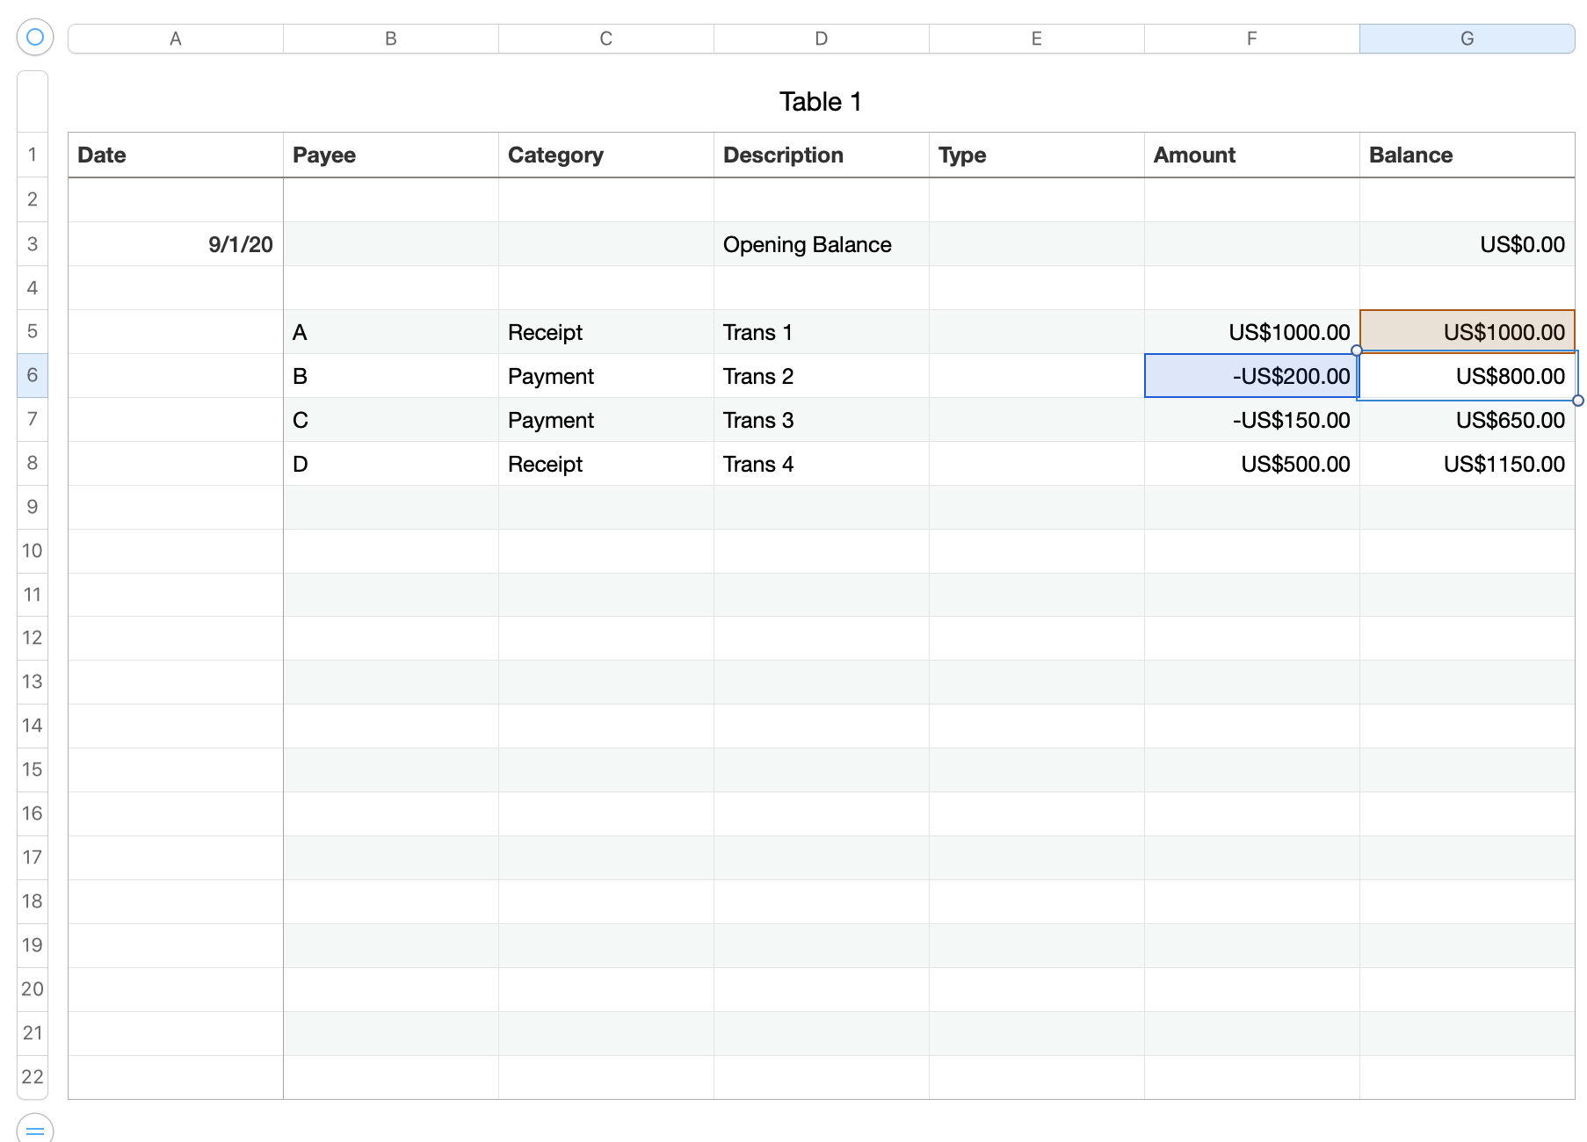Screen dimensions: 1587x1142
Task: Select the Type header cell
Action: pos(1037,155)
